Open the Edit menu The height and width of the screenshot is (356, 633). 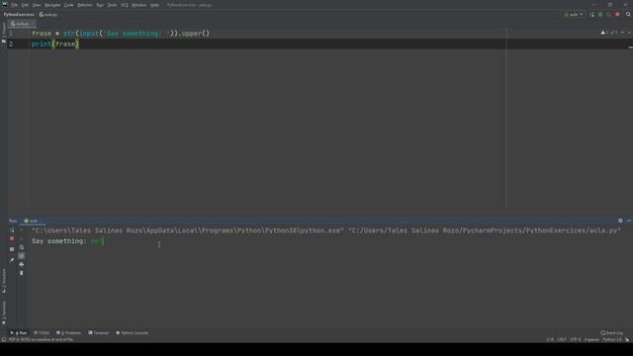(x=25, y=5)
